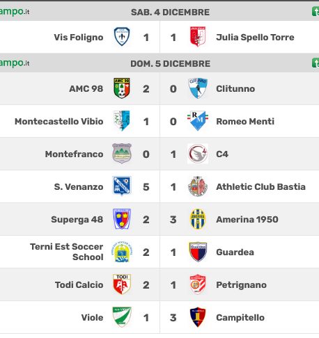The image size is (319, 338).
Task: Select the C4 winged logo
Action: coord(198,154)
